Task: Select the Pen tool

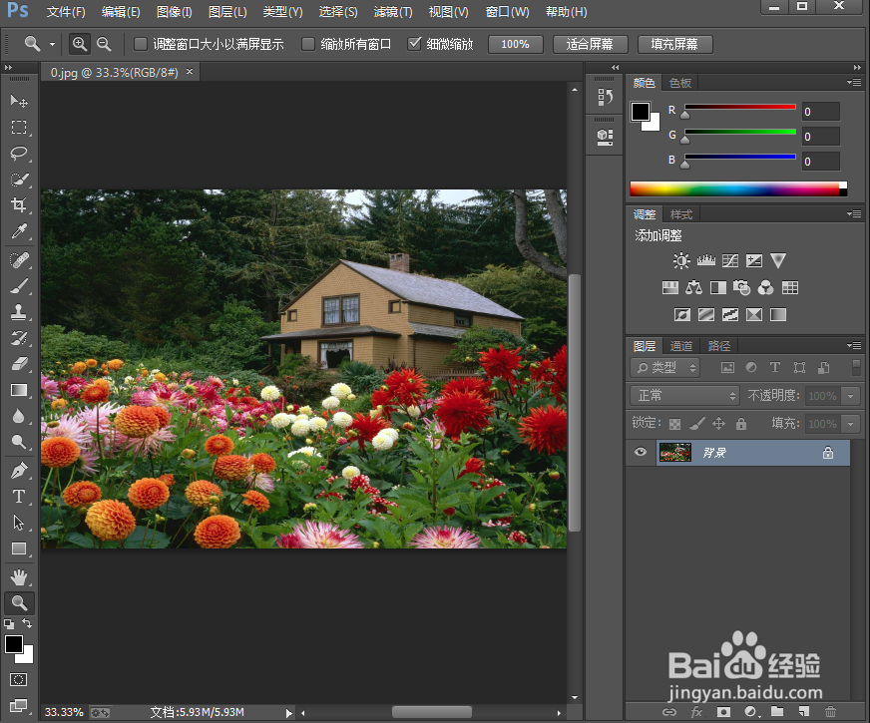Action: click(19, 471)
